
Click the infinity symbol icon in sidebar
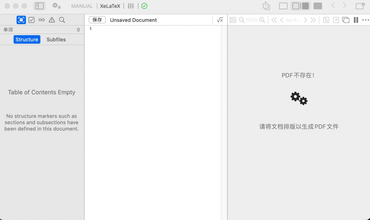42,20
